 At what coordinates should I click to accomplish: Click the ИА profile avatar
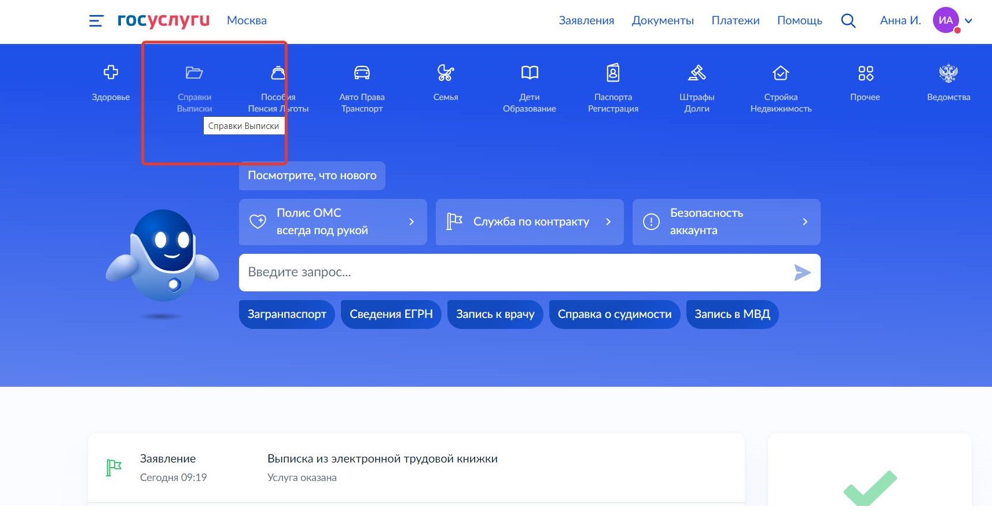coord(946,20)
